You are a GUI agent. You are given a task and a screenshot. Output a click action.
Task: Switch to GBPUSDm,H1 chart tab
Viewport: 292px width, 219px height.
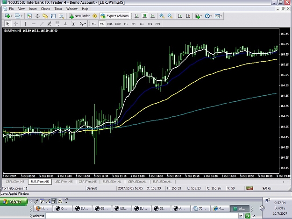point(137,182)
